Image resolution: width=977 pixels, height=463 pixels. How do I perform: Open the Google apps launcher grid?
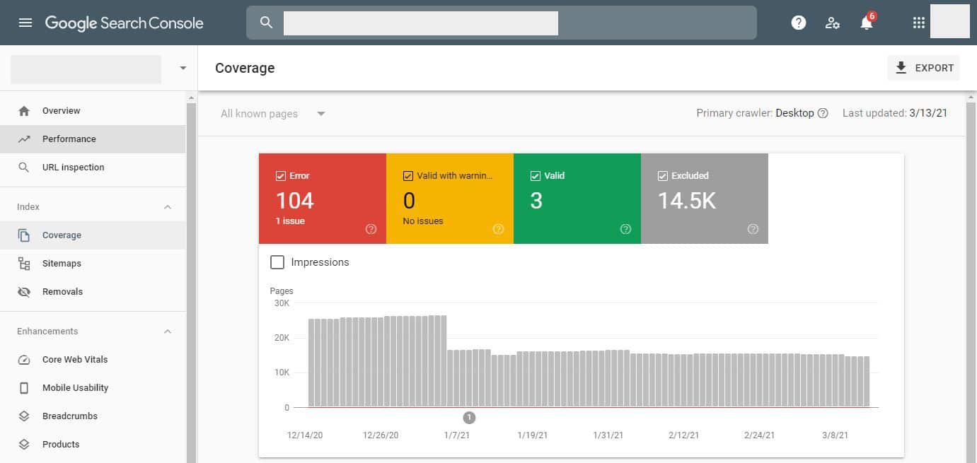(918, 22)
